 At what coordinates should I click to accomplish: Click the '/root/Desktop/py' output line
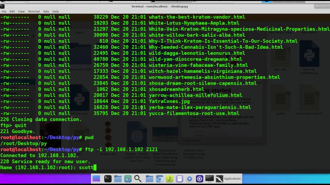click(x=23, y=143)
